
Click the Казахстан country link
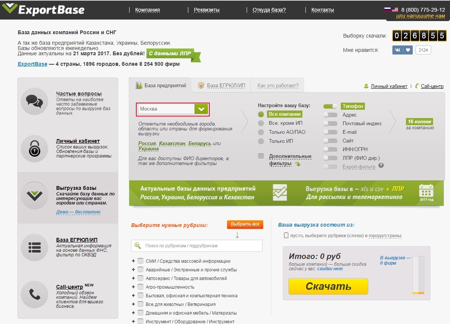(172, 144)
